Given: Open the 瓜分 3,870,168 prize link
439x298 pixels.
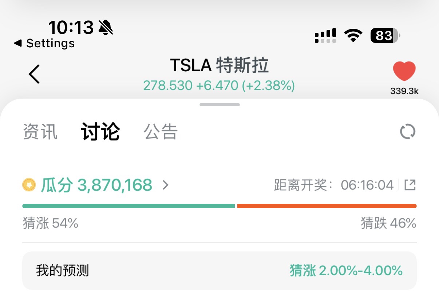Looking at the screenshot, I should 96,185.
